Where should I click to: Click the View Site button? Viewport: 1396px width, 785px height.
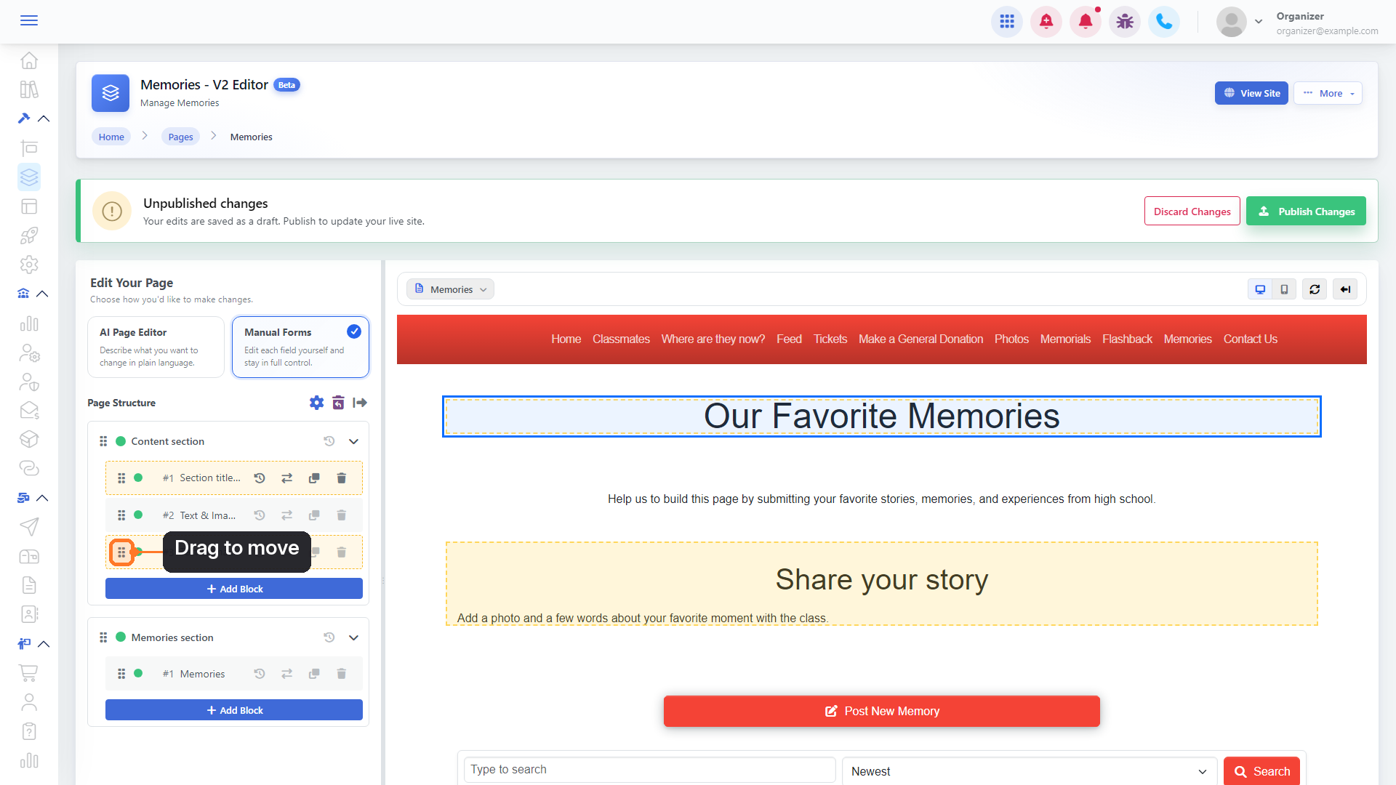coord(1251,93)
